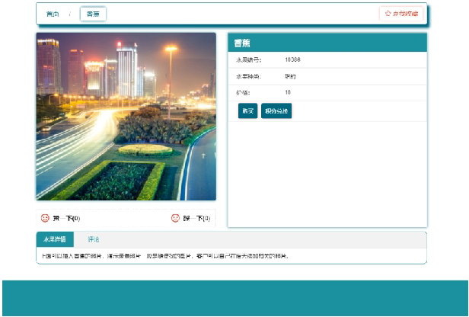
Task: Click the fruit detail description text
Action: 166,255
